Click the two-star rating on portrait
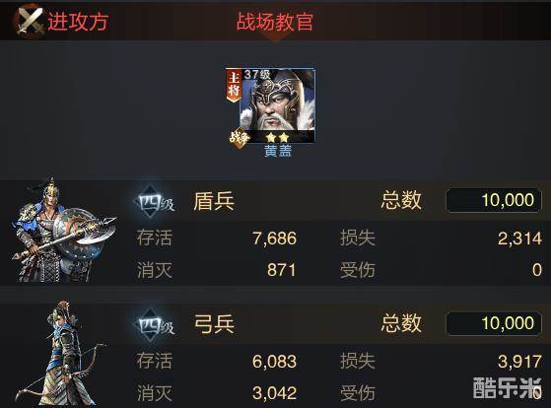551x408 pixels. tap(278, 137)
